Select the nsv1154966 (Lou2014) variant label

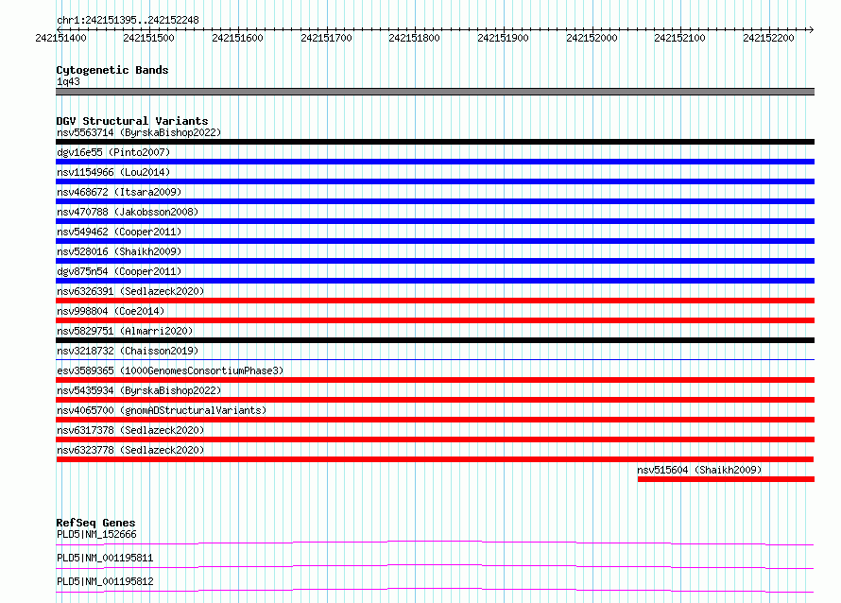tap(113, 172)
